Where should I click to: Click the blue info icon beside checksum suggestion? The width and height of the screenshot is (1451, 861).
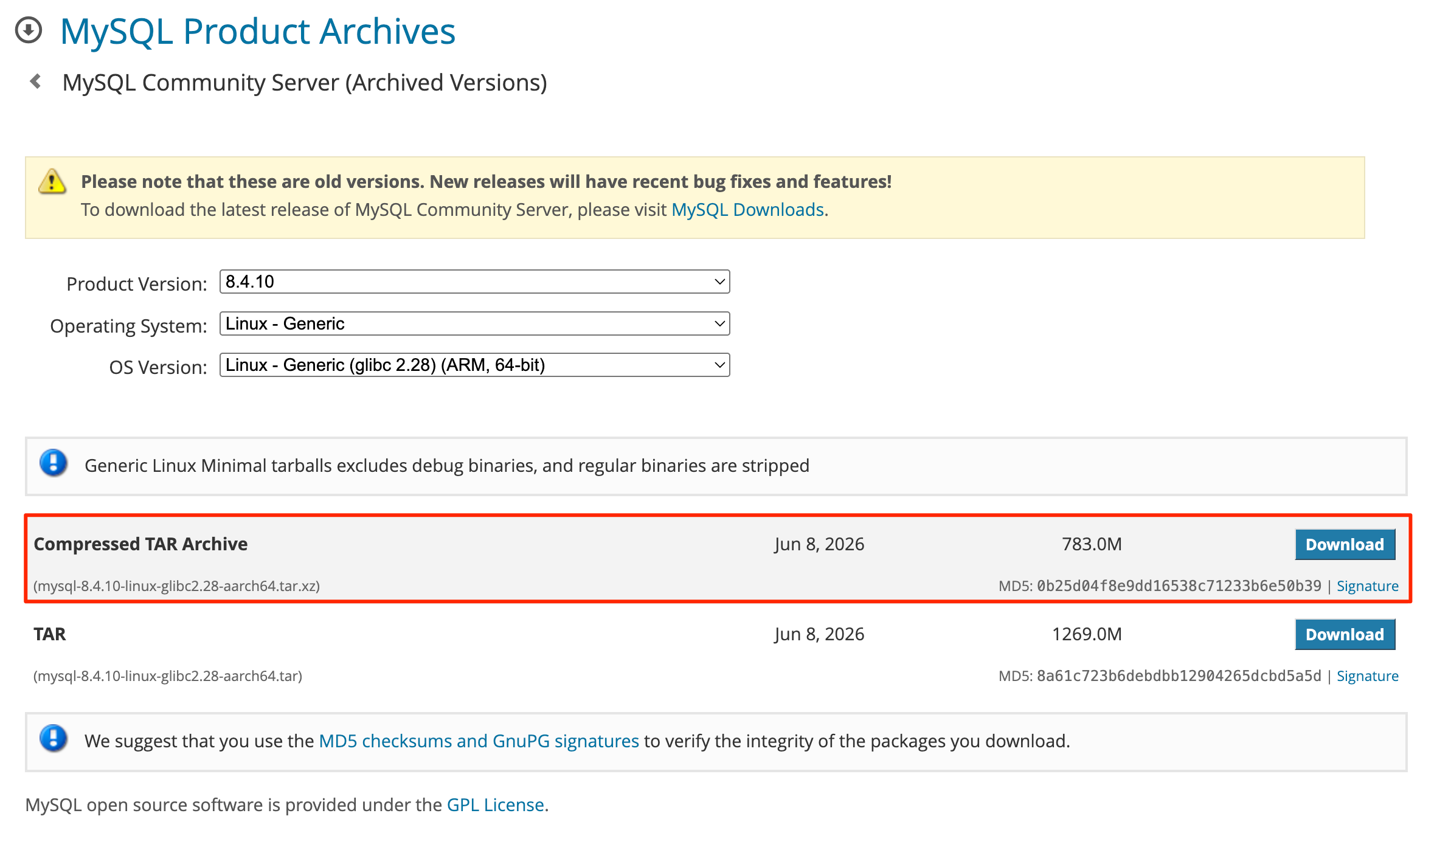(54, 739)
